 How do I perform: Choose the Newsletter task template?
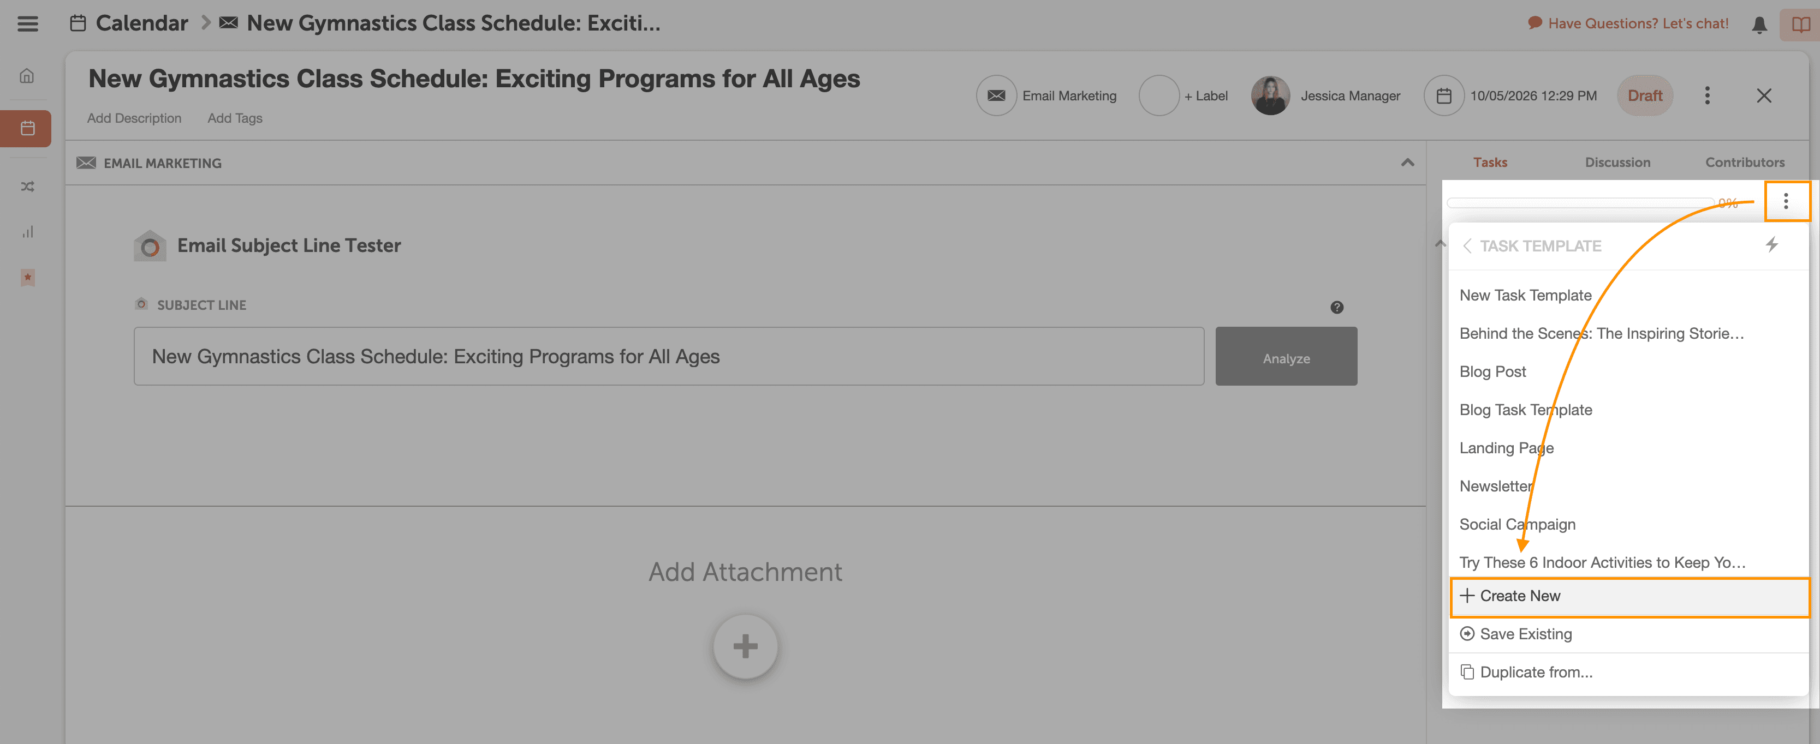click(x=1496, y=485)
